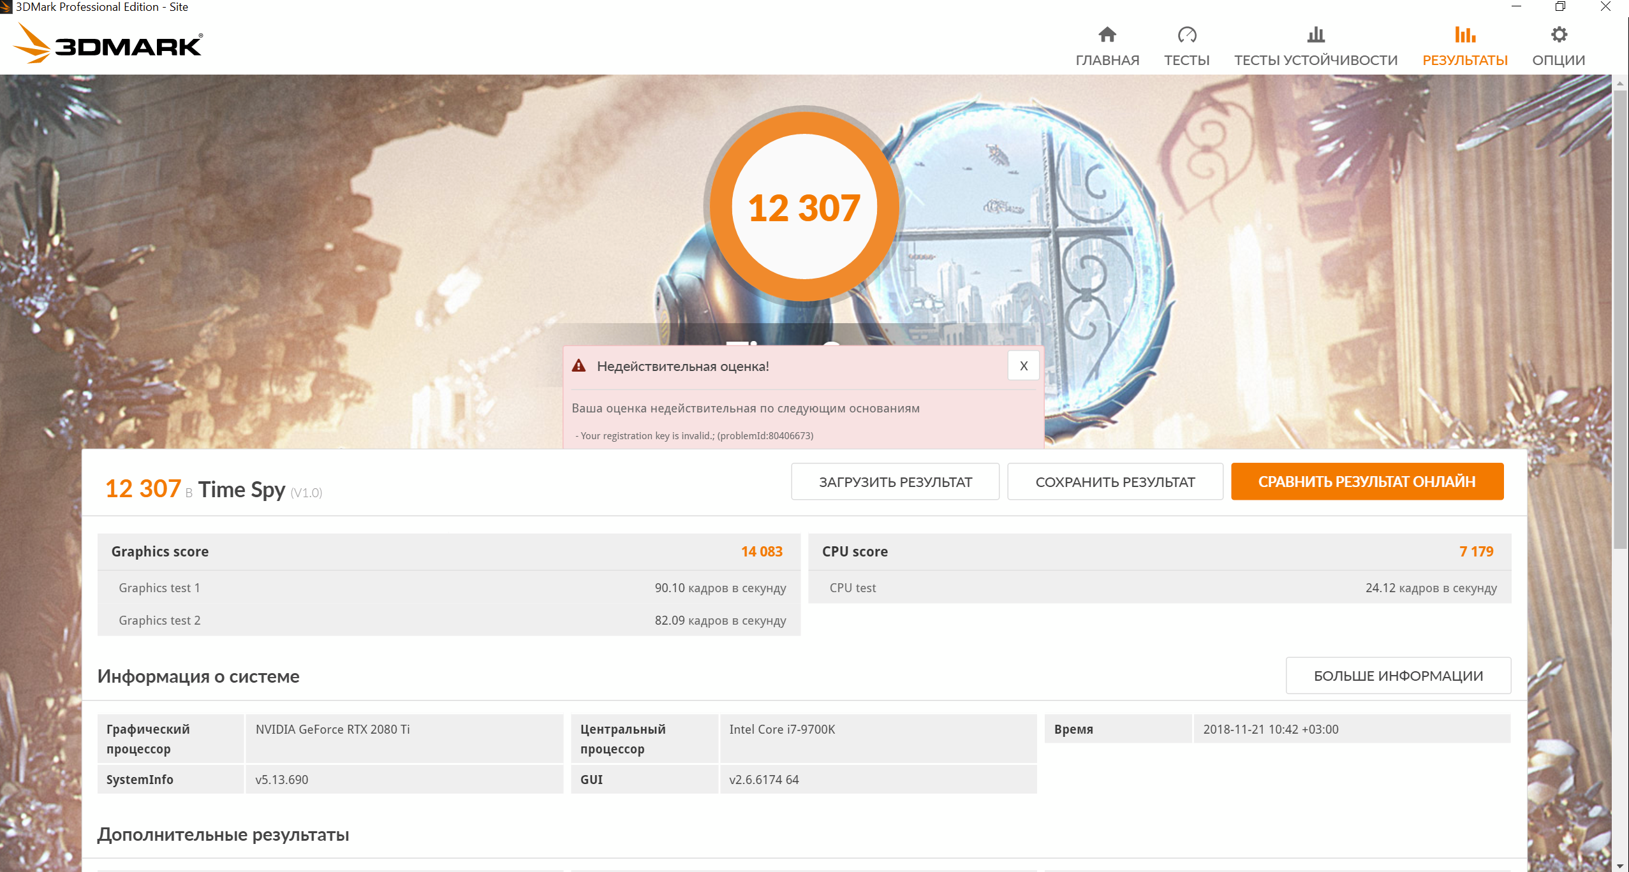Click ЗАГРУЗИТЬ РЕЗУЛЬТАТ button
The height and width of the screenshot is (872, 1629).
point(895,482)
